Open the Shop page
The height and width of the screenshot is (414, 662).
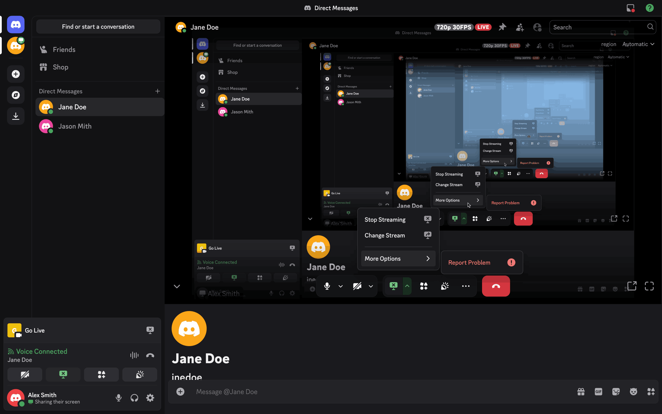(x=98, y=67)
